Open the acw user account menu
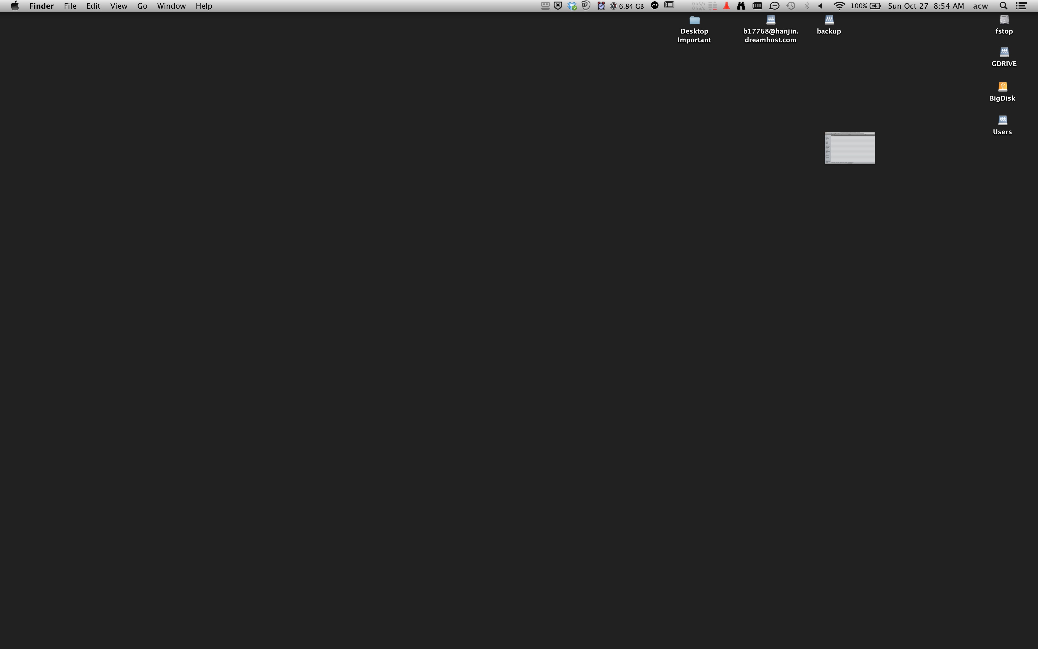This screenshot has width=1038, height=649. [980, 6]
